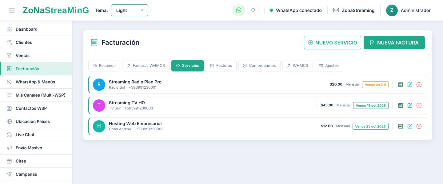
Task: Click the ZoNaStreaMinG logo
Action: [56, 10]
